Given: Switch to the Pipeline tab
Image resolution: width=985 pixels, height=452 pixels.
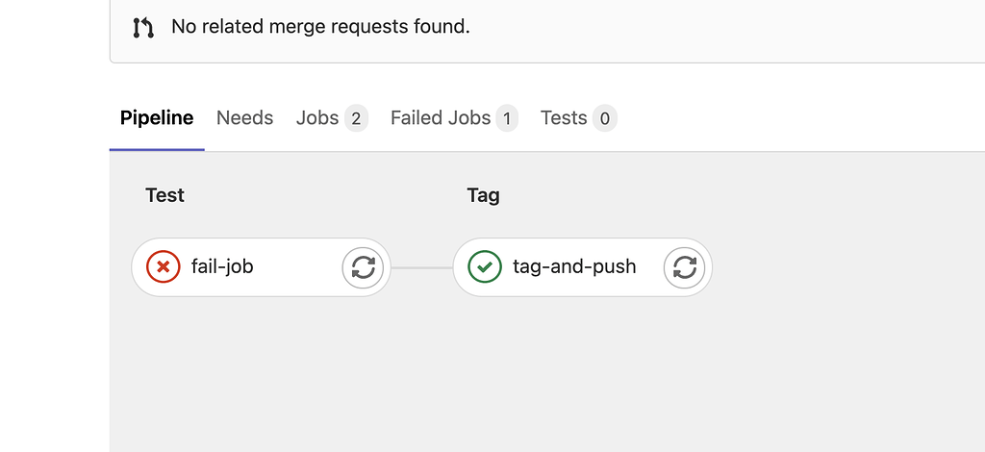Looking at the screenshot, I should (157, 118).
